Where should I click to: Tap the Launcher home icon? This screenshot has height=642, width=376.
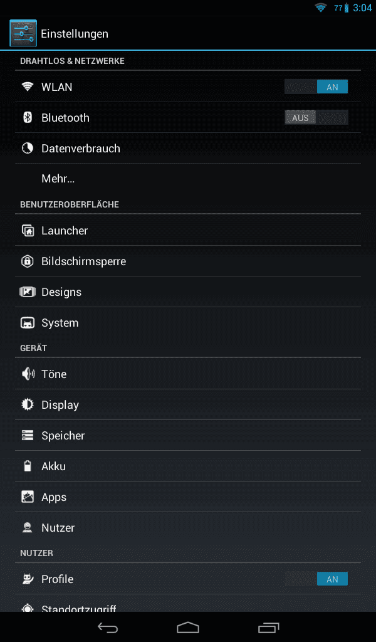(28, 231)
